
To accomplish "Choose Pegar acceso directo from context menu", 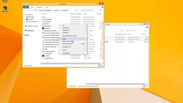I will 73,41.
